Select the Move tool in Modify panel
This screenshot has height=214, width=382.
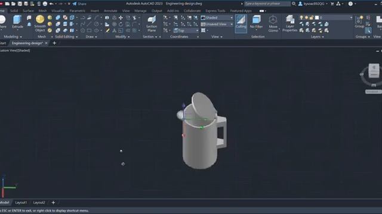coord(121,18)
